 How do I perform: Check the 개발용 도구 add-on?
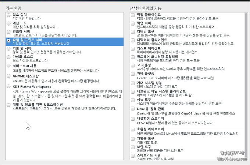pos(133,139)
